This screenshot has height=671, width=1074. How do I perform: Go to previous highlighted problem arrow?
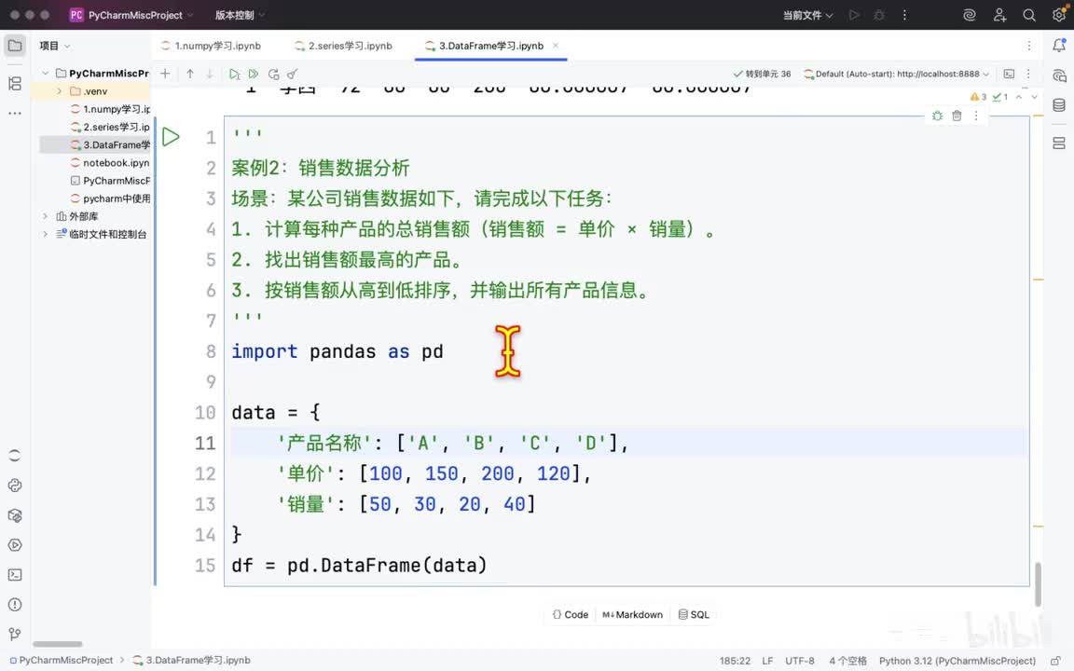pos(1018,97)
